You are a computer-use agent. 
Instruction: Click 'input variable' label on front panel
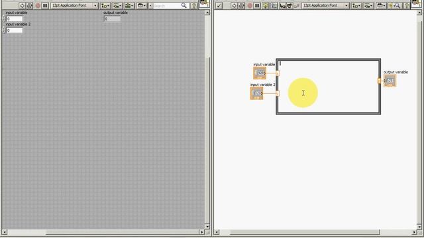tap(17, 13)
